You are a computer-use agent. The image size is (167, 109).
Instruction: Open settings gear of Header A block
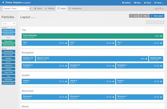[x=66, y=81]
